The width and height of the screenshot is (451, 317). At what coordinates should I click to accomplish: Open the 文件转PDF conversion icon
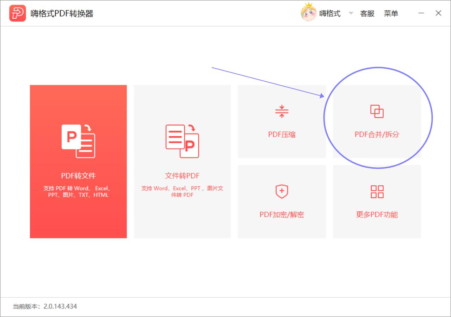[x=182, y=141]
